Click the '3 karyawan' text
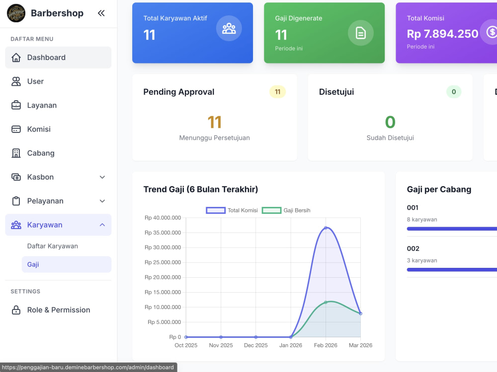497x372 pixels. 422,260
